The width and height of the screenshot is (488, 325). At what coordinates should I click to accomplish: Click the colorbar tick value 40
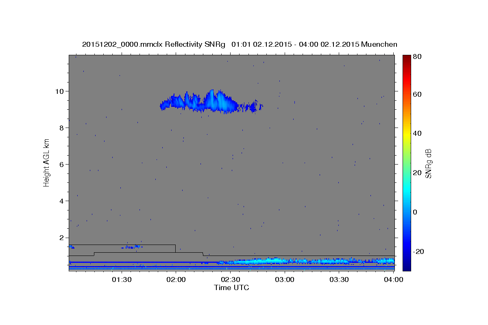point(417,133)
